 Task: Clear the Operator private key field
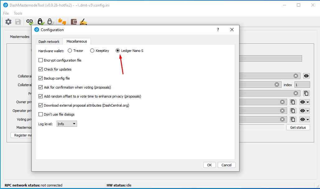[282, 111]
